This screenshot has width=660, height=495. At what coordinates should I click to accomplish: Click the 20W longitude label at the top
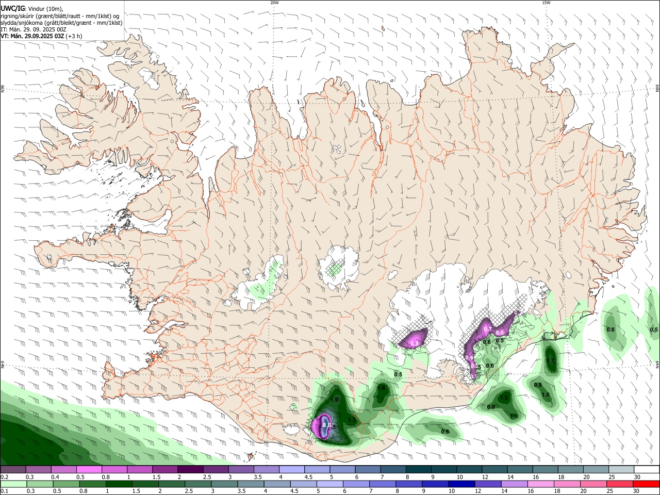coord(274,3)
